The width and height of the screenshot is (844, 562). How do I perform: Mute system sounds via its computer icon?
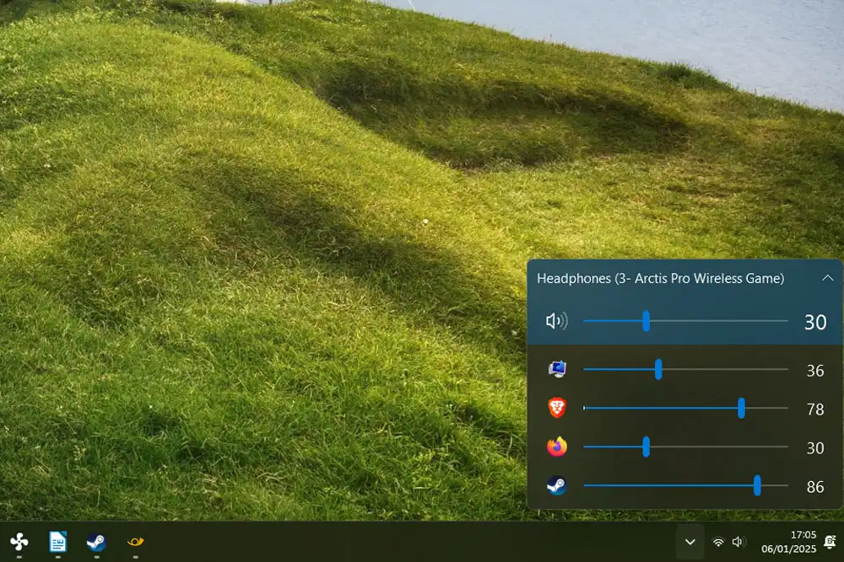point(556,369)
